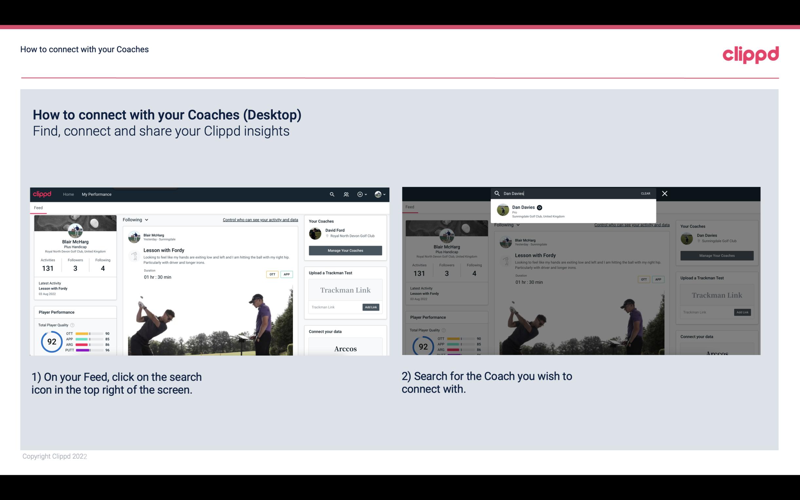Click Add Link button for Trackman upload
Screen dimensions: 800x500
click(x=370, y=307)
